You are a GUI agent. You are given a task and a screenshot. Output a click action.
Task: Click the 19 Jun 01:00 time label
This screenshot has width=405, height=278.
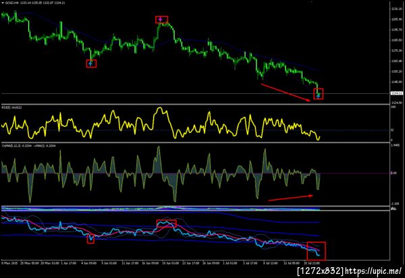[x=171, y=263]
